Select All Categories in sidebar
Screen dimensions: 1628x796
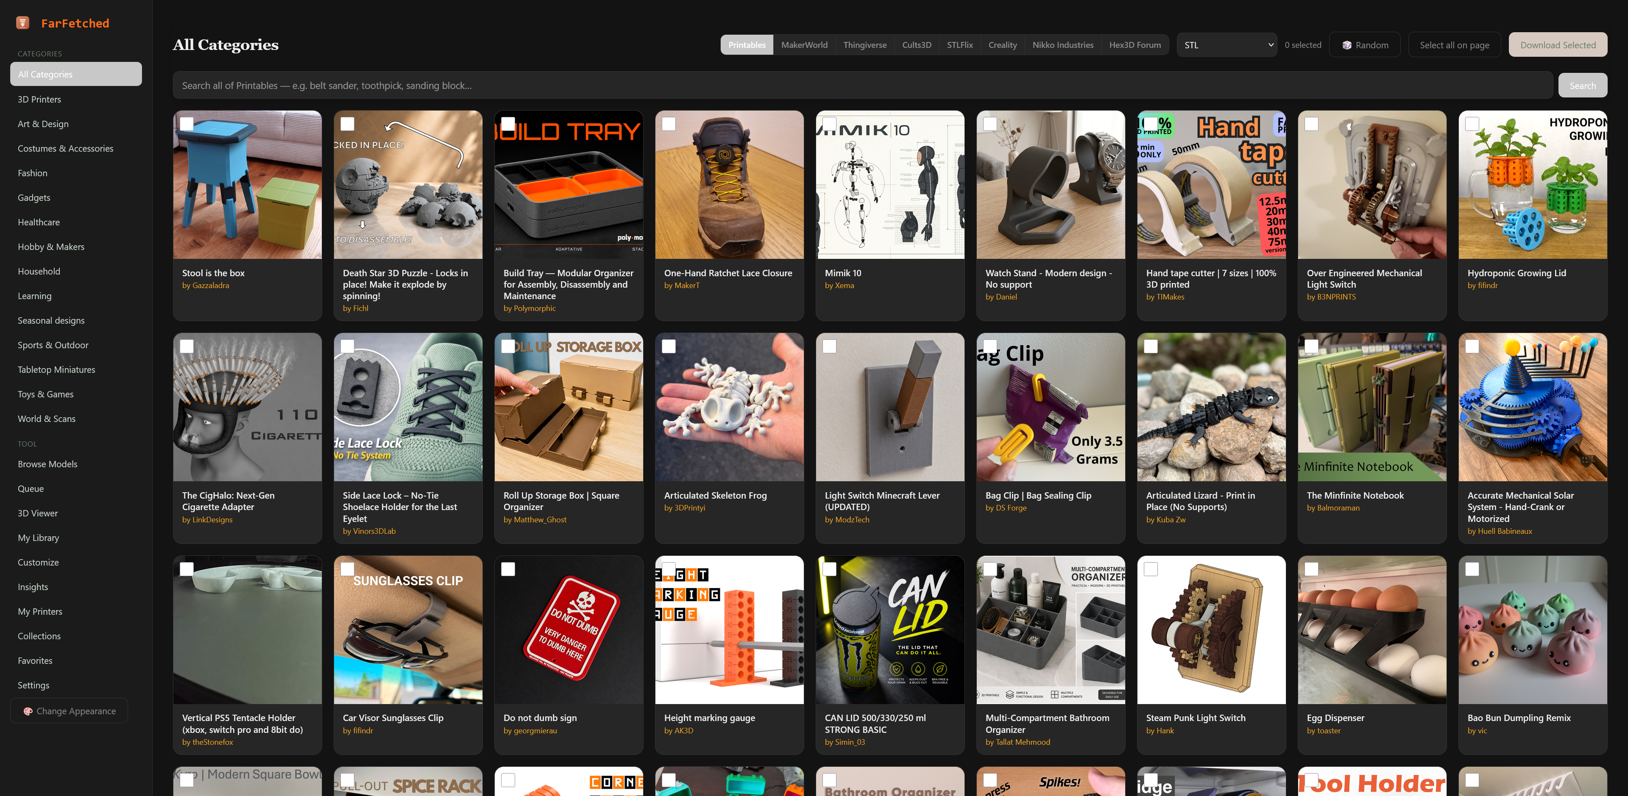click(76, 74)
